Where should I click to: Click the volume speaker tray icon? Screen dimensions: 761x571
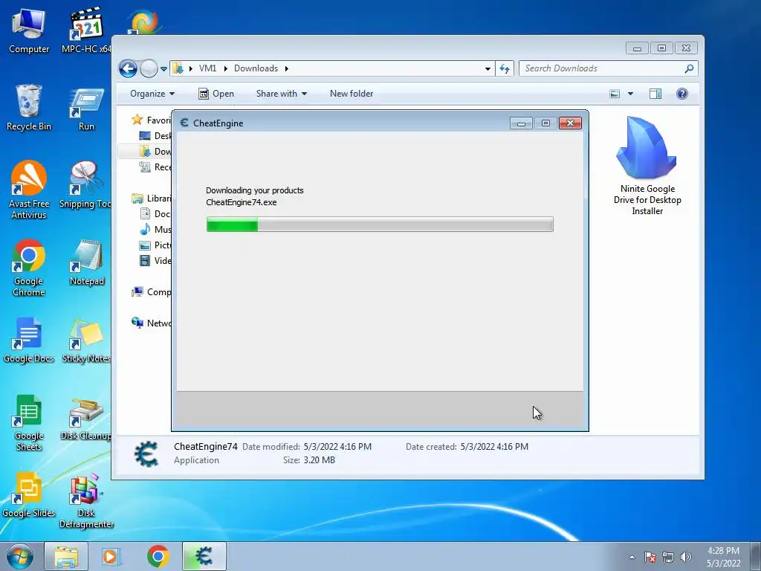686,557
